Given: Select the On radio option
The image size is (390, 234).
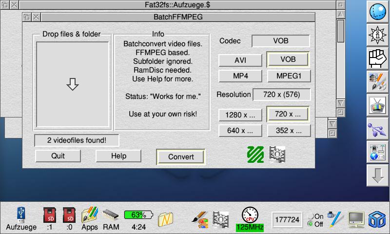Looking at the screenshot, I should pos(311,216).
